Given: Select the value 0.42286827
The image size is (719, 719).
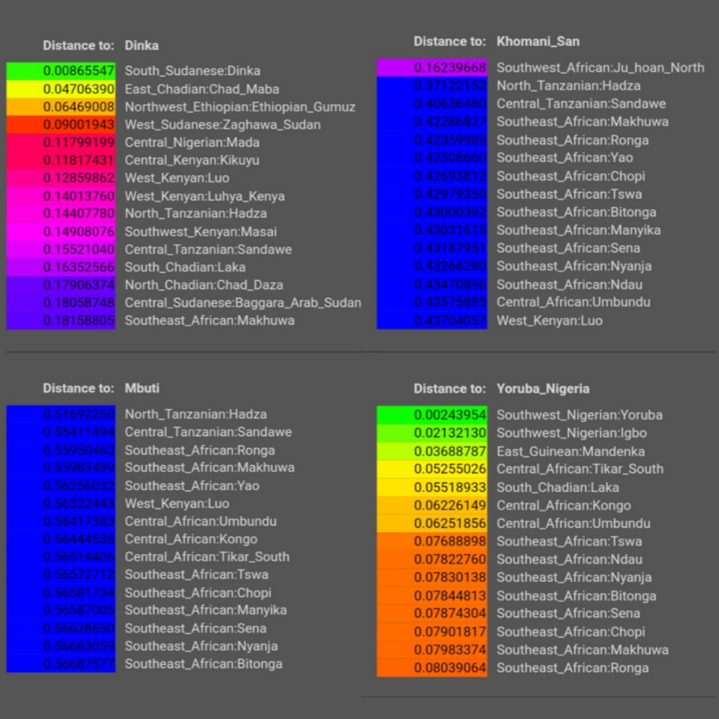Looking at the screenshot, I should [x=449, y=122].
